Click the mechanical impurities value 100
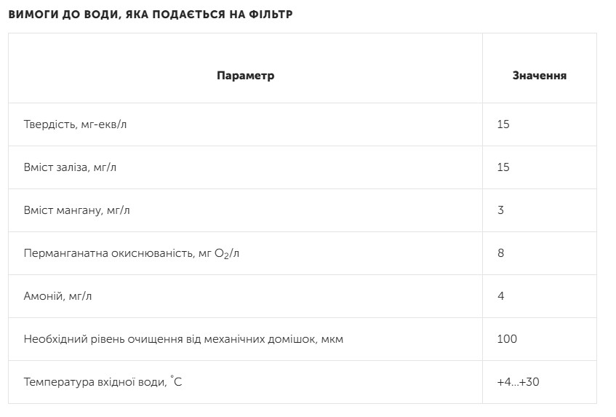The image size is (616, 417). (507, 339)
